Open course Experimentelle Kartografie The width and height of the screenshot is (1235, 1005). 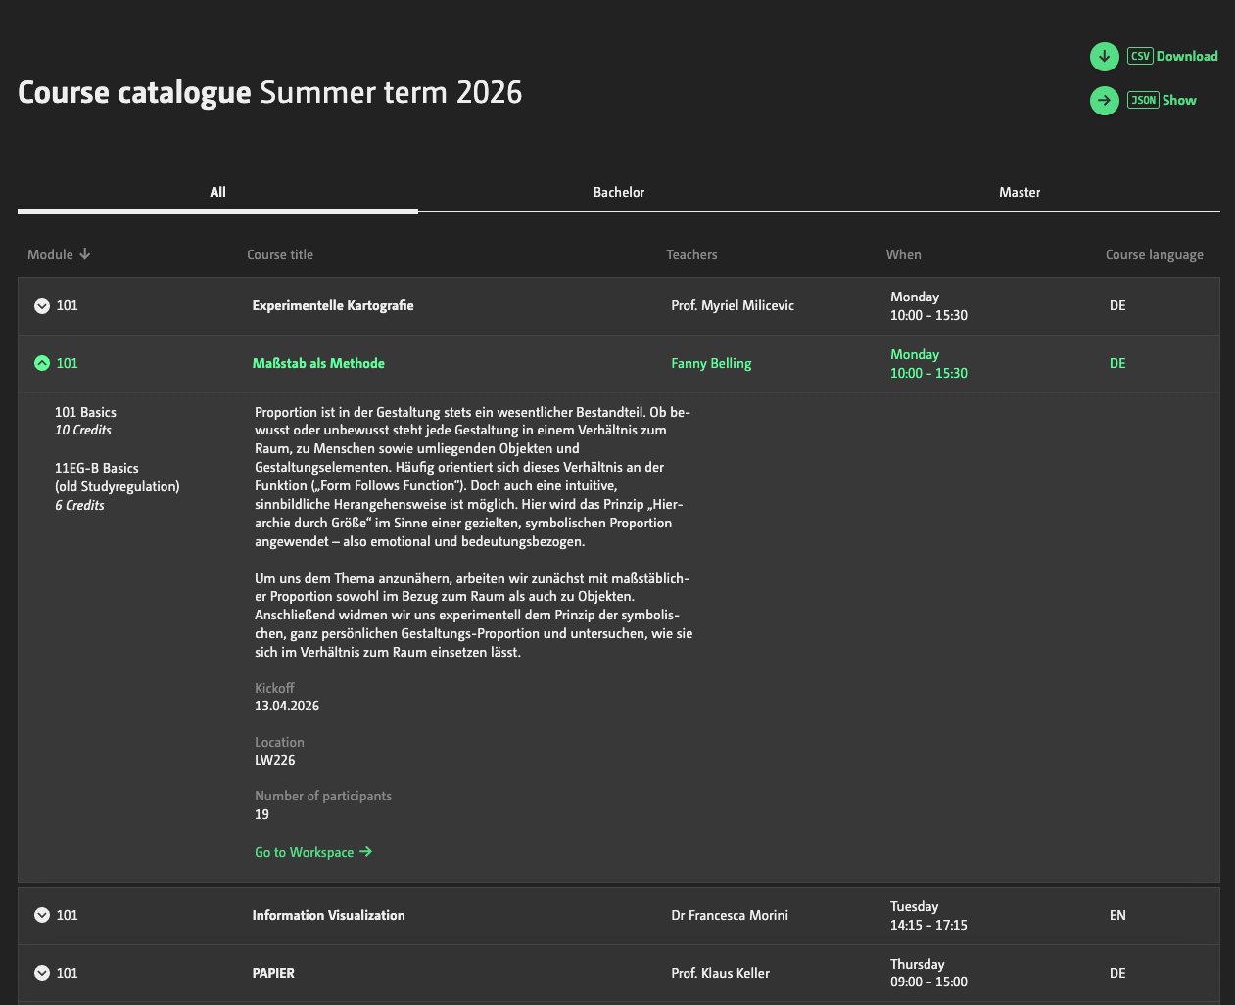(333, 306)
